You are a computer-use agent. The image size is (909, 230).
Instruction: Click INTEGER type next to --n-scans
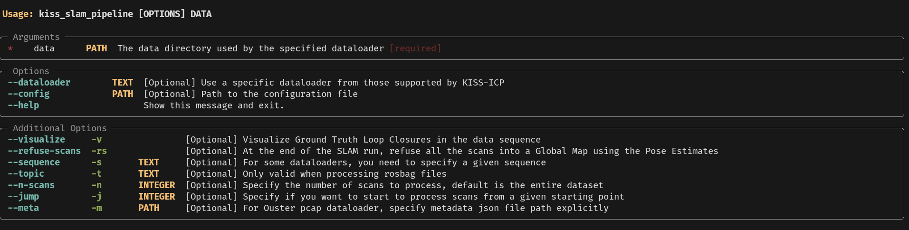click(x=157, y=185)
